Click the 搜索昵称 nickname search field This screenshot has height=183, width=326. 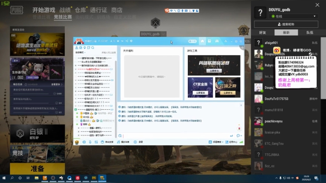[286, 24]
